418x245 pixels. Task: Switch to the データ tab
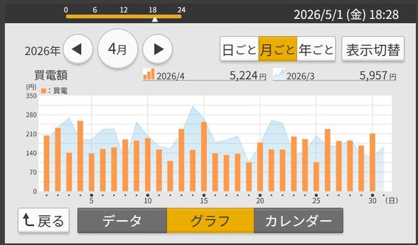122,220
